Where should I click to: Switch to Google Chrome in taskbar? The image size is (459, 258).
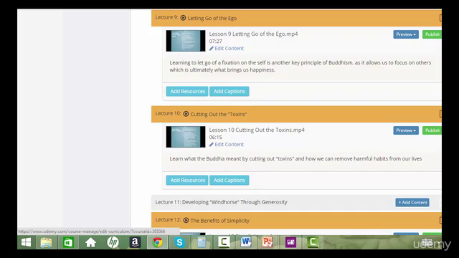[157, 242]
